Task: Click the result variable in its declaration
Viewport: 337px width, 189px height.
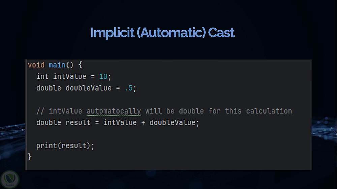Action: [x=78, y=123]
